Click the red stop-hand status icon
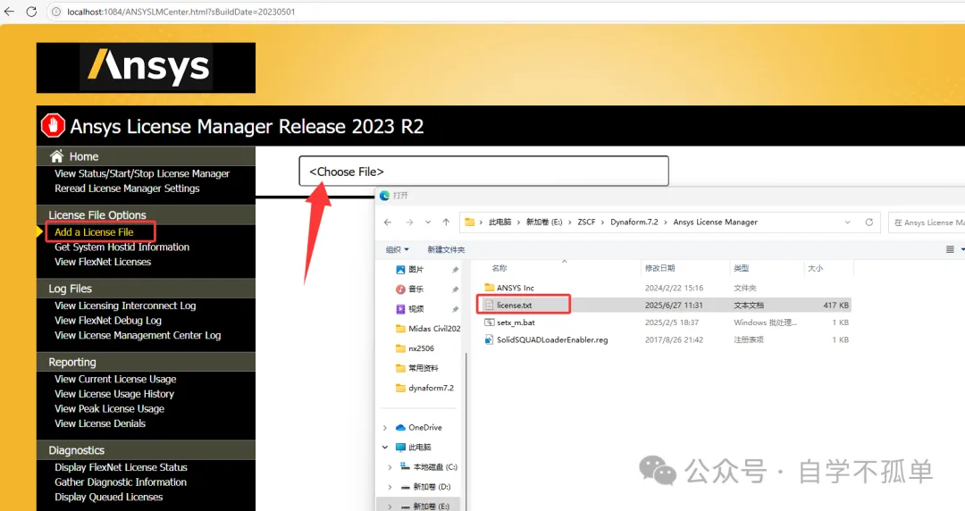 coord(53,126)
